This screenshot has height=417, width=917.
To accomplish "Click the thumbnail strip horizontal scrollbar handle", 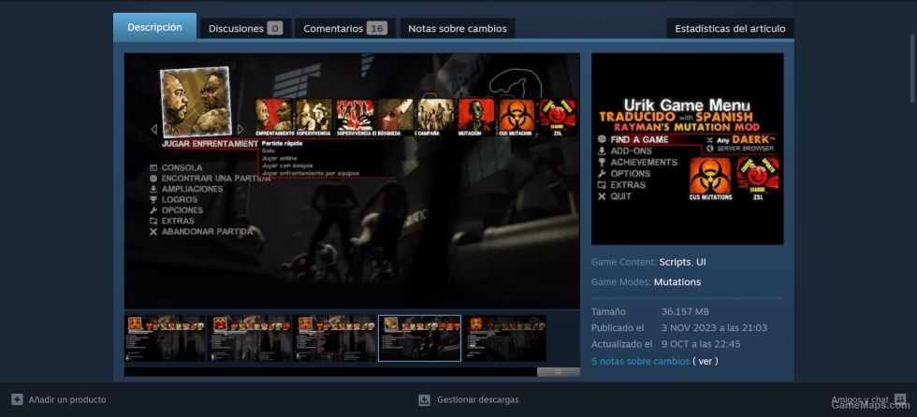I will point(559,372).
